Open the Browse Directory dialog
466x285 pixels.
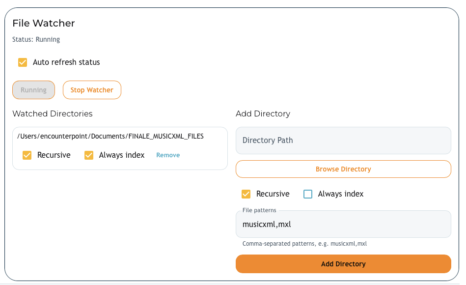point(343,169)
